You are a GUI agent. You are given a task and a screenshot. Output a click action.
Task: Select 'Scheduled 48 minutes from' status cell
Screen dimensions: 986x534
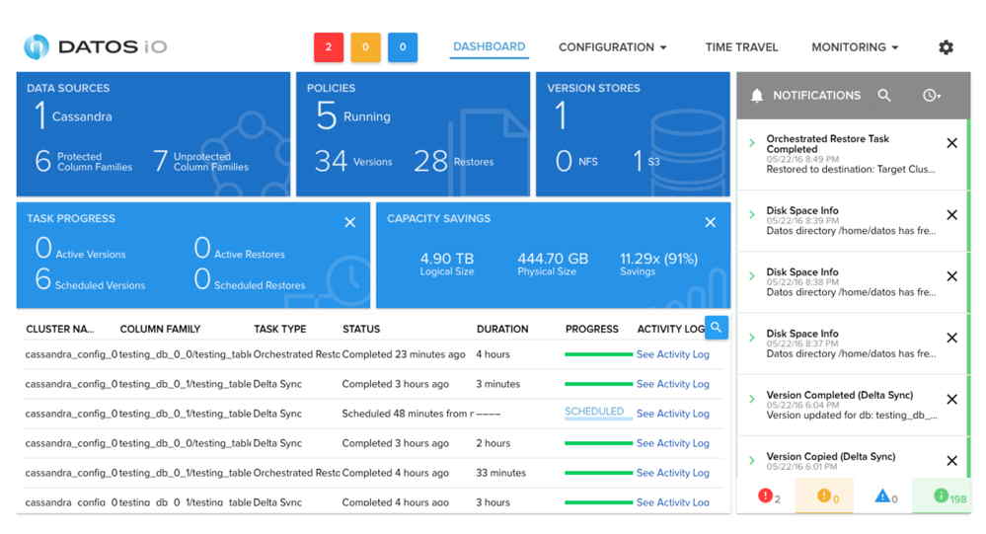(408, 414)
